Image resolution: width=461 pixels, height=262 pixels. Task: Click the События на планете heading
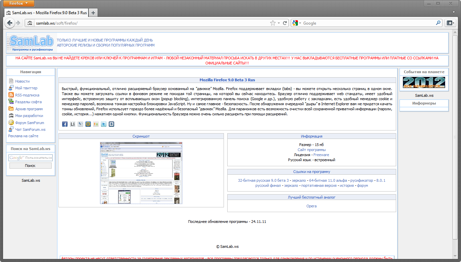click(x=424, y=72)
